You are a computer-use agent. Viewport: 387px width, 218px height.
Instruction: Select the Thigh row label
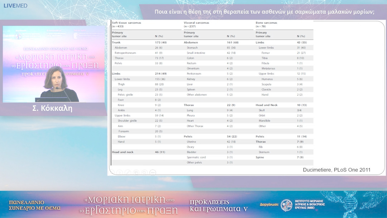coord(121,84)
